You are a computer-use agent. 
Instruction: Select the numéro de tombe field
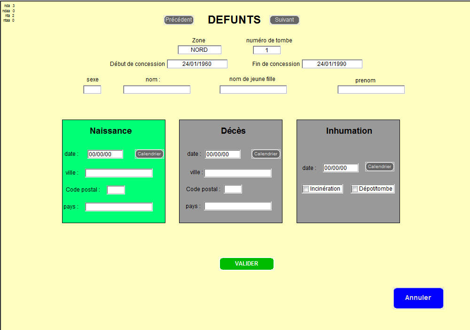[266, 50]
